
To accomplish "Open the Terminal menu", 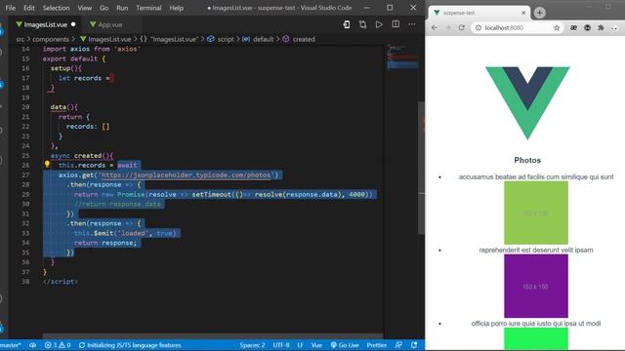I will click(x=148, y=8).
